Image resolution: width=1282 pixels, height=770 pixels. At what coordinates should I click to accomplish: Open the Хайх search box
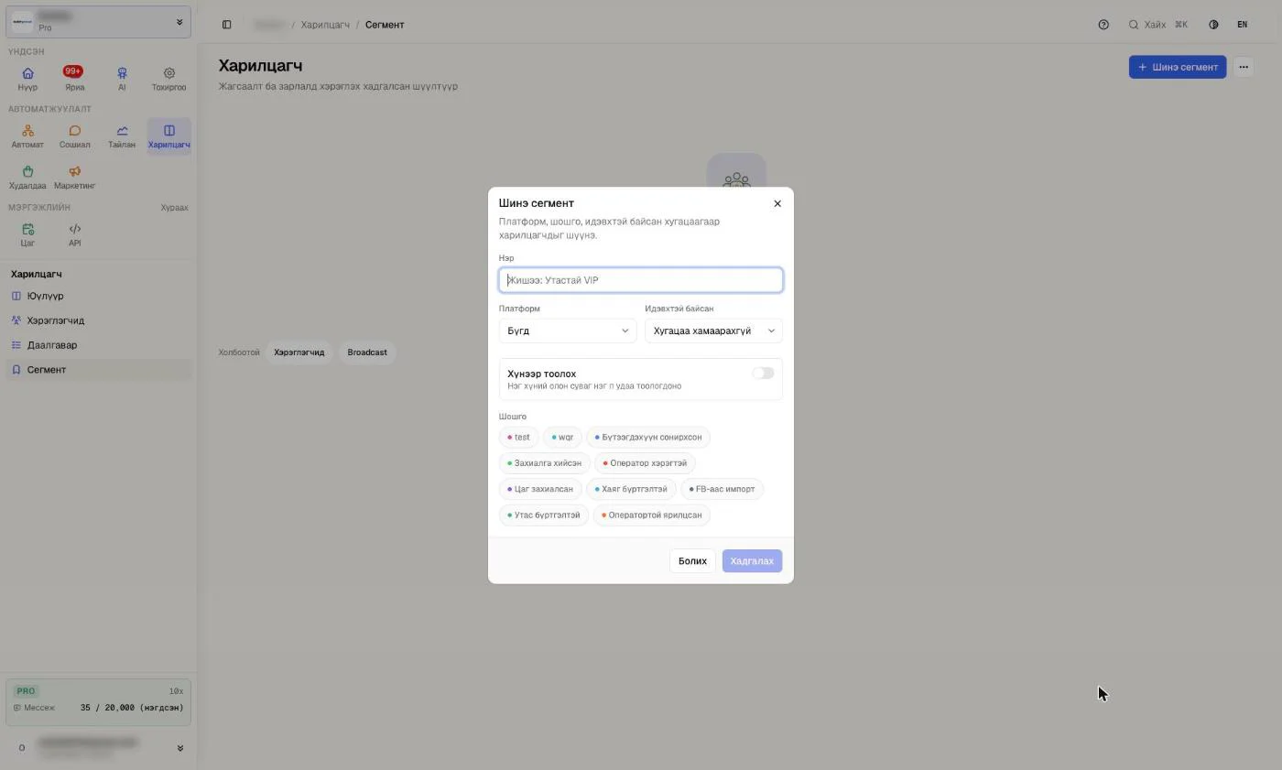(1158, 25)
